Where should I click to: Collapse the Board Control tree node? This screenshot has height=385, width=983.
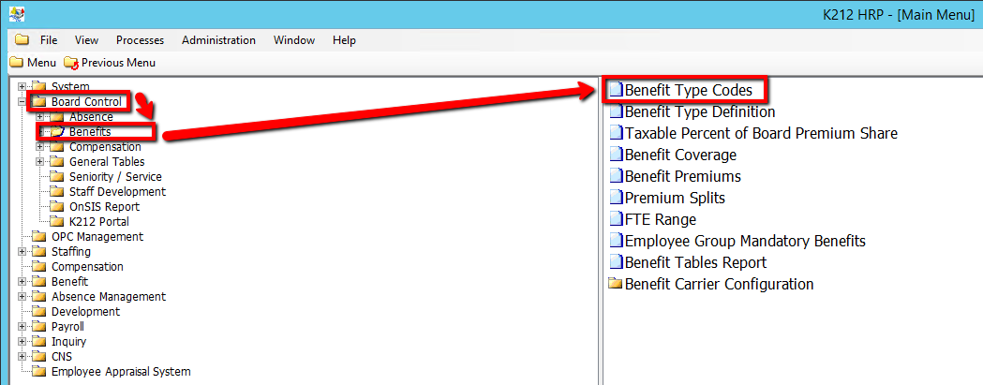22,102
